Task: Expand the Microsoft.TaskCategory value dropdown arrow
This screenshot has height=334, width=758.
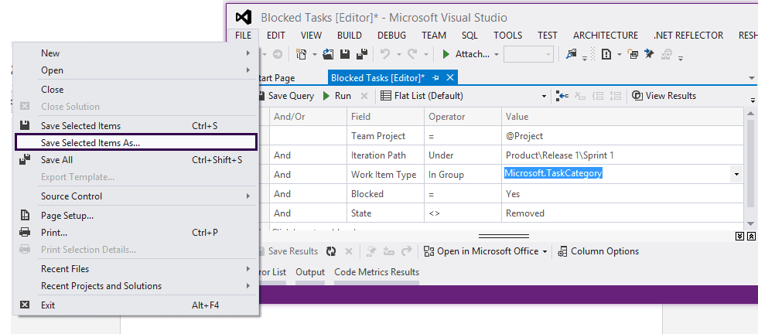Action: (x=735, y=174)
